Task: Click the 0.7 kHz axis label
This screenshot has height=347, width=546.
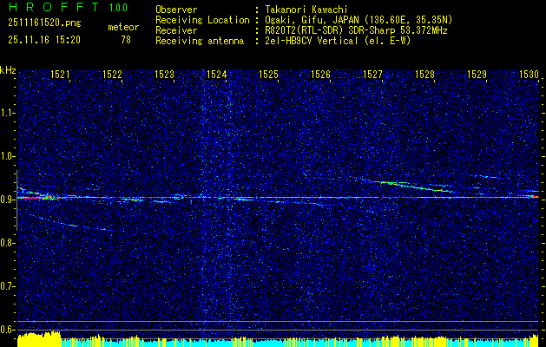Action: pos(7,286)
